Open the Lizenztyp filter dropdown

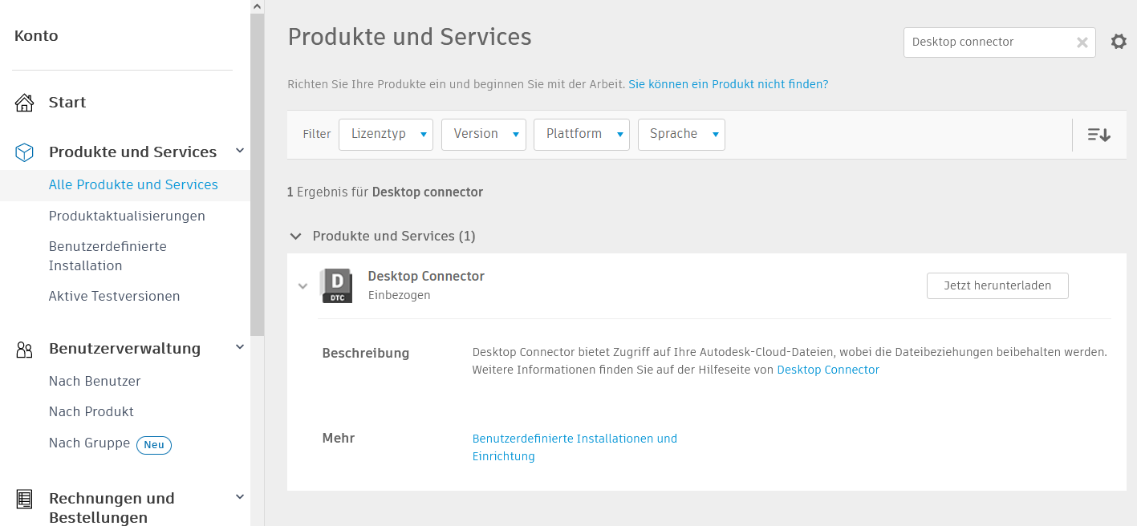click(386, 135)
